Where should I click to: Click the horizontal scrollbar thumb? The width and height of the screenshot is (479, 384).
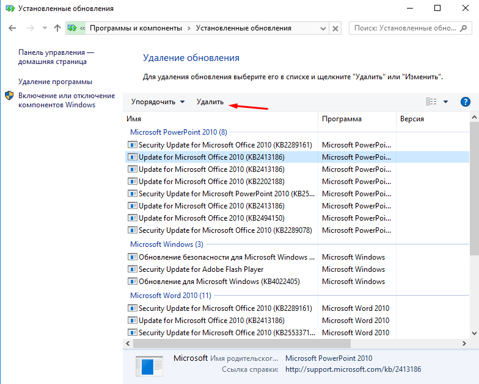coord(242,344)
